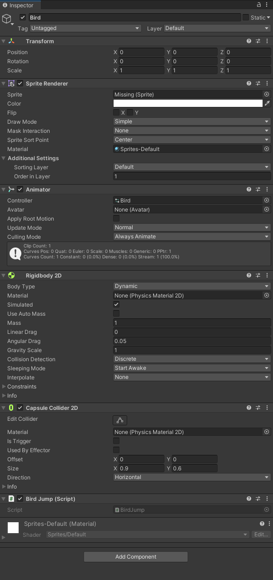Click the shader Edit button
This screenshot has width=273, height=580.
(x=261, y=535)
